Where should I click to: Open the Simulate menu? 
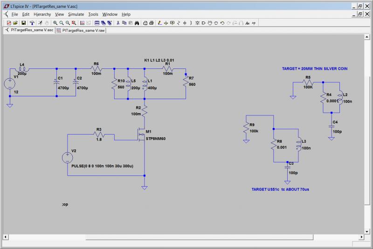pos(76,14)
